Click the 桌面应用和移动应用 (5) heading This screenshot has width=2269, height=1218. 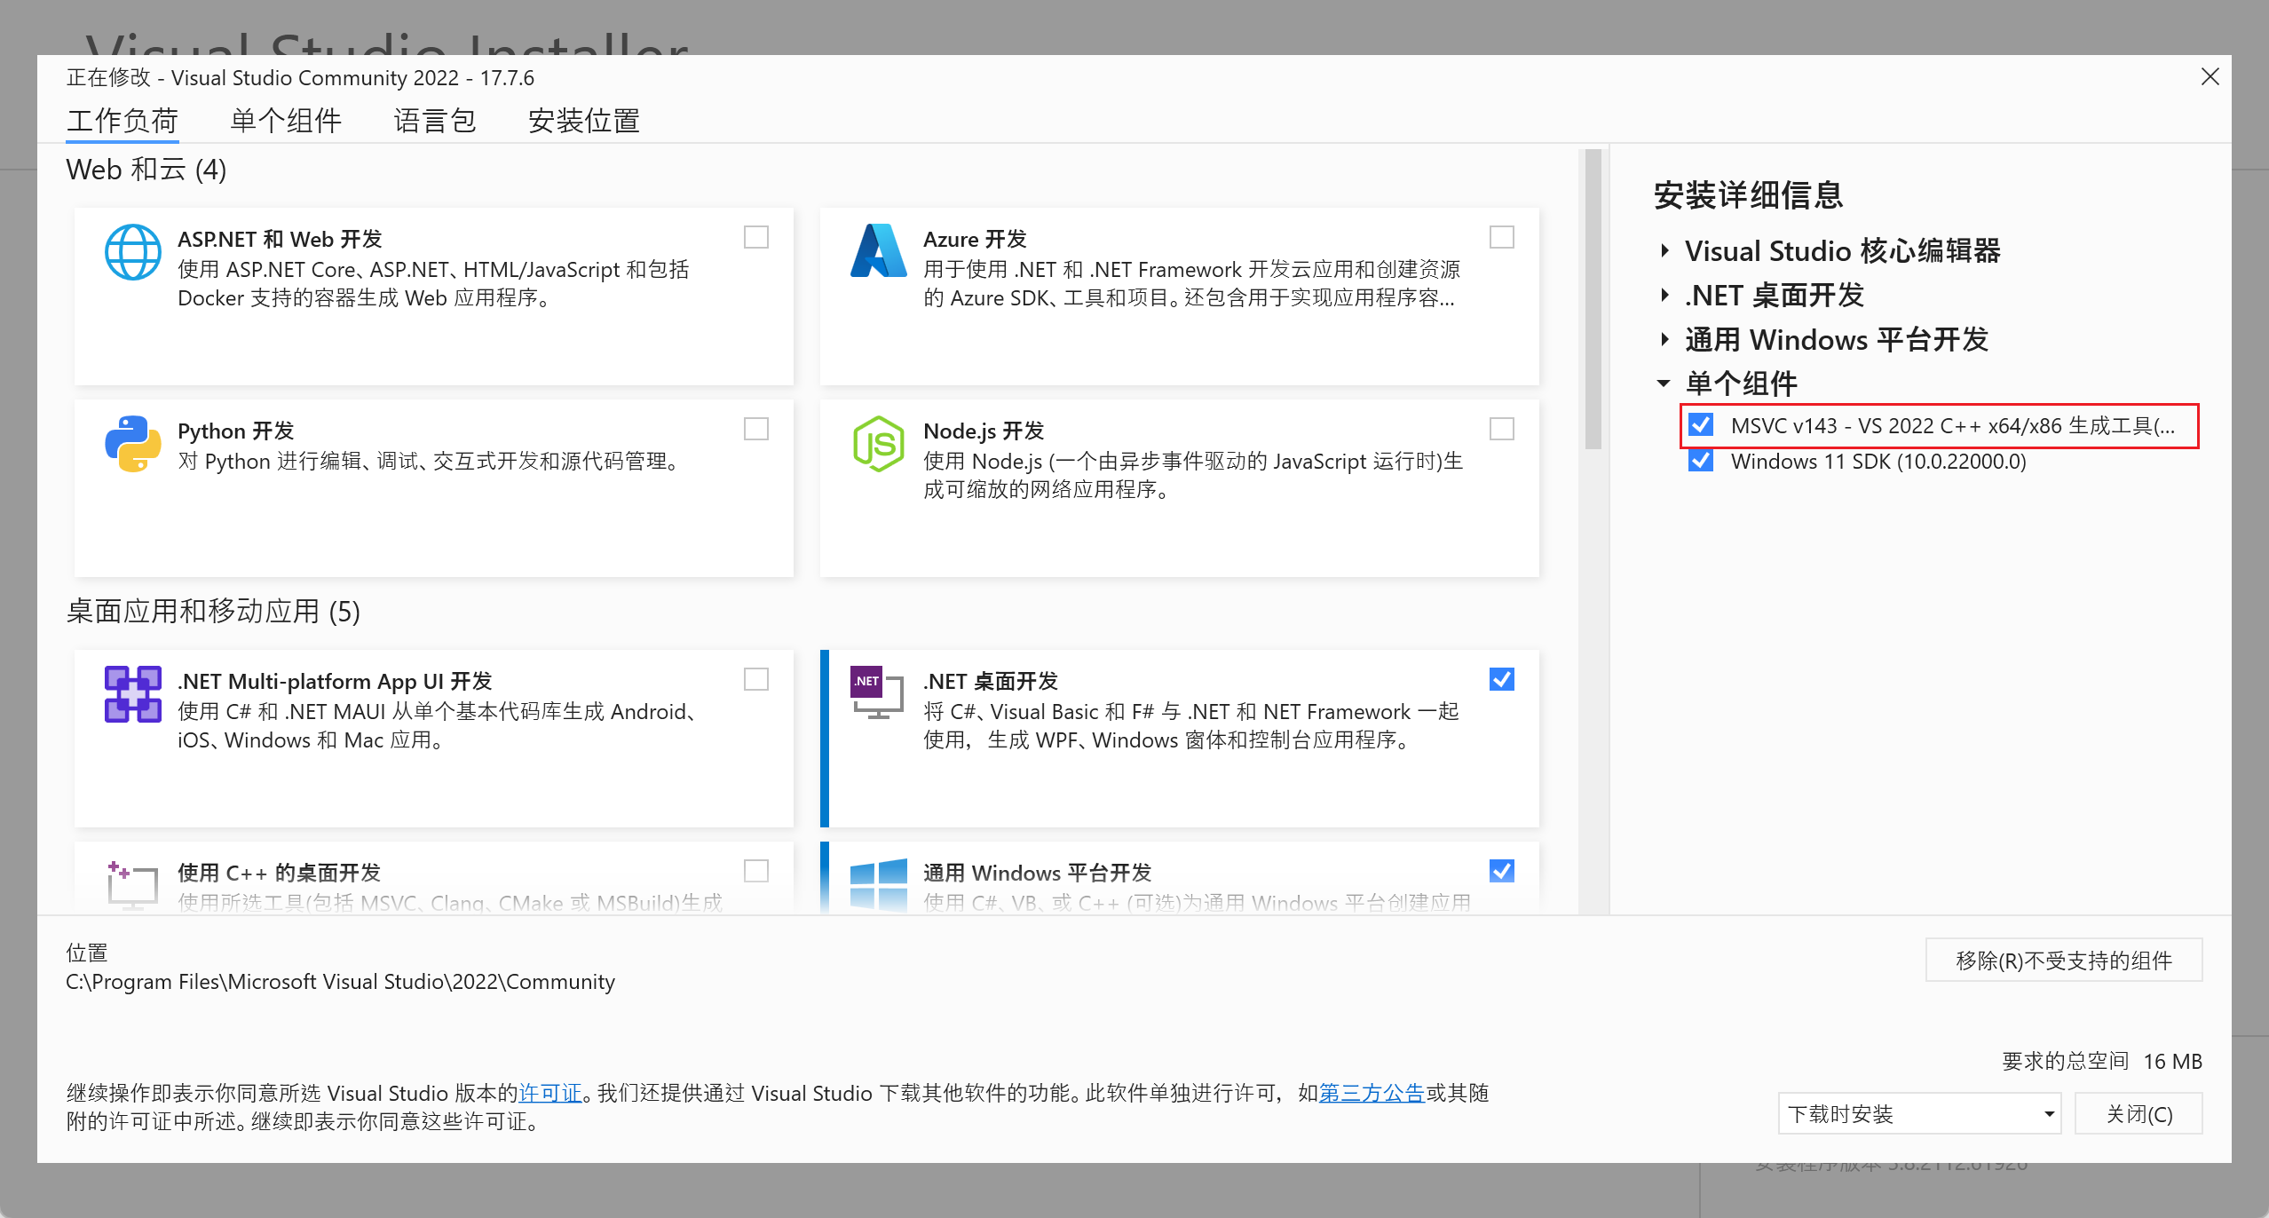[x=213, y=611]
